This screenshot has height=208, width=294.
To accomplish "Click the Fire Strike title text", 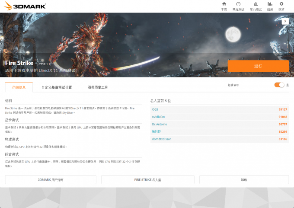I will (x=19, y=63).
